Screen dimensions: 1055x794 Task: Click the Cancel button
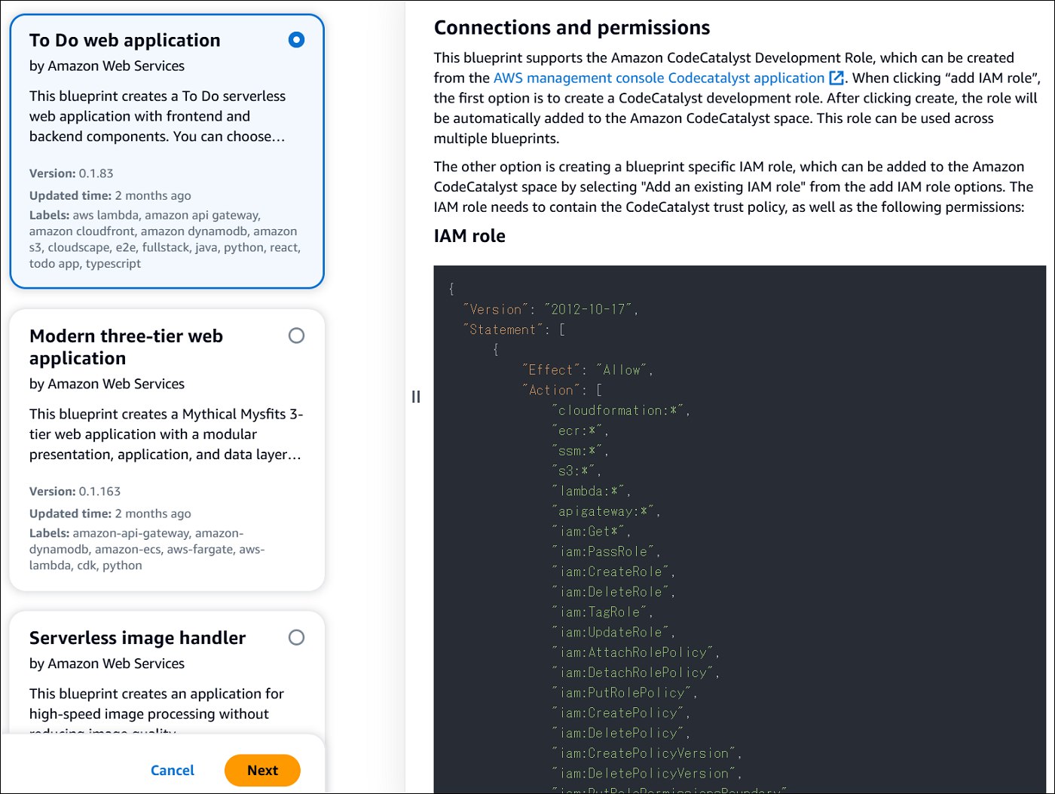point(173,770)
